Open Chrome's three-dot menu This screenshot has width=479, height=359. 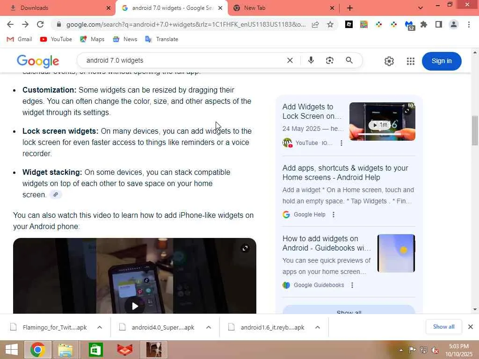469,24
